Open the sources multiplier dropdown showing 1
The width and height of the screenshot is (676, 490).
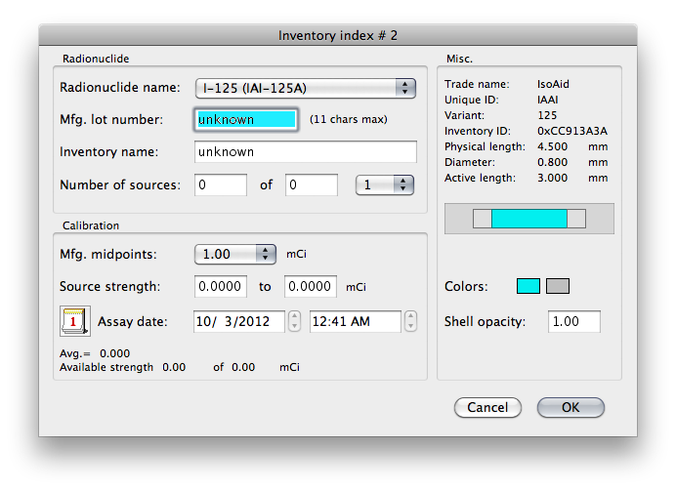click(x=385, y=184)
